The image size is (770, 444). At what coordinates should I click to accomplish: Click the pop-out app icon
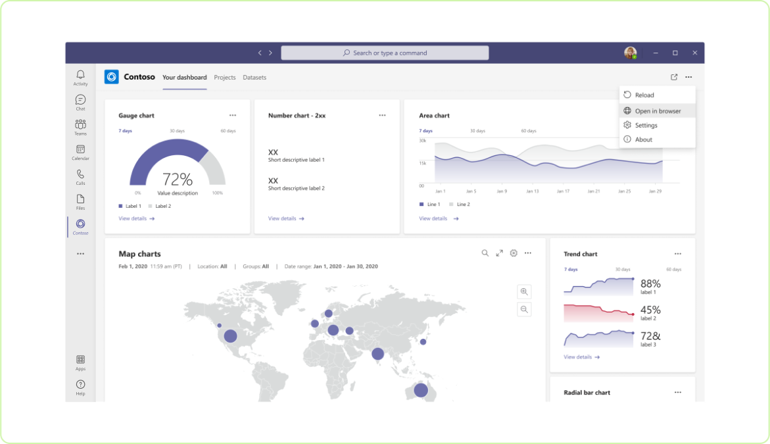[x=674, y=77]
